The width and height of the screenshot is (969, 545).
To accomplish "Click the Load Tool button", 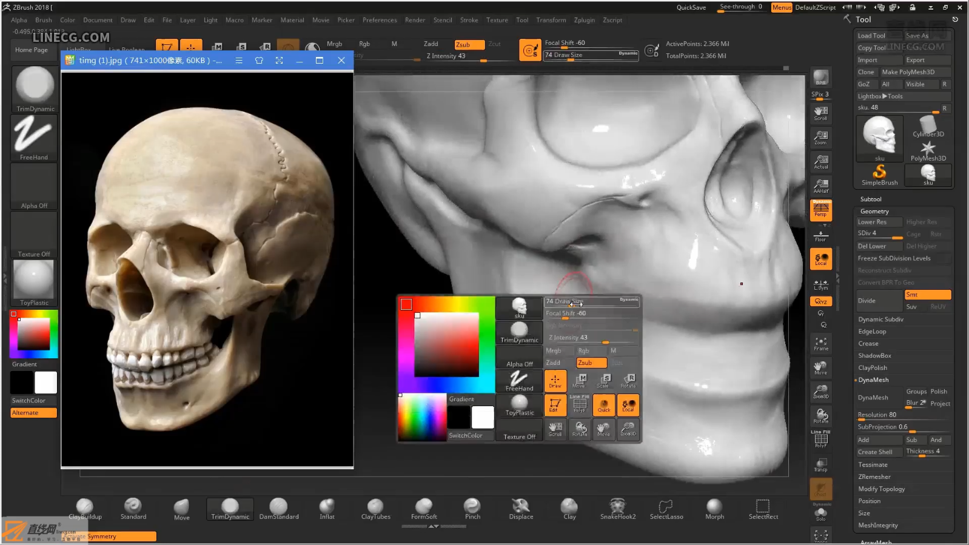I will click(879, 36).
